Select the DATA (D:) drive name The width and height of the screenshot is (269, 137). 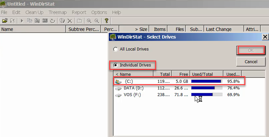tap(134, 88)
